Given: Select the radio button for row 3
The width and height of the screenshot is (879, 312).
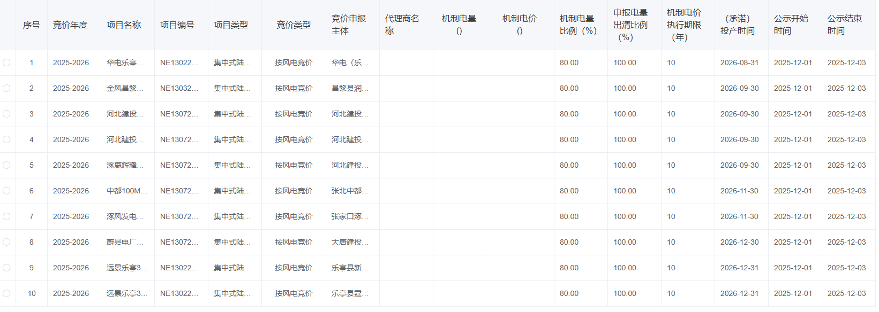Looking at the screenshot, I should point(6,114).
